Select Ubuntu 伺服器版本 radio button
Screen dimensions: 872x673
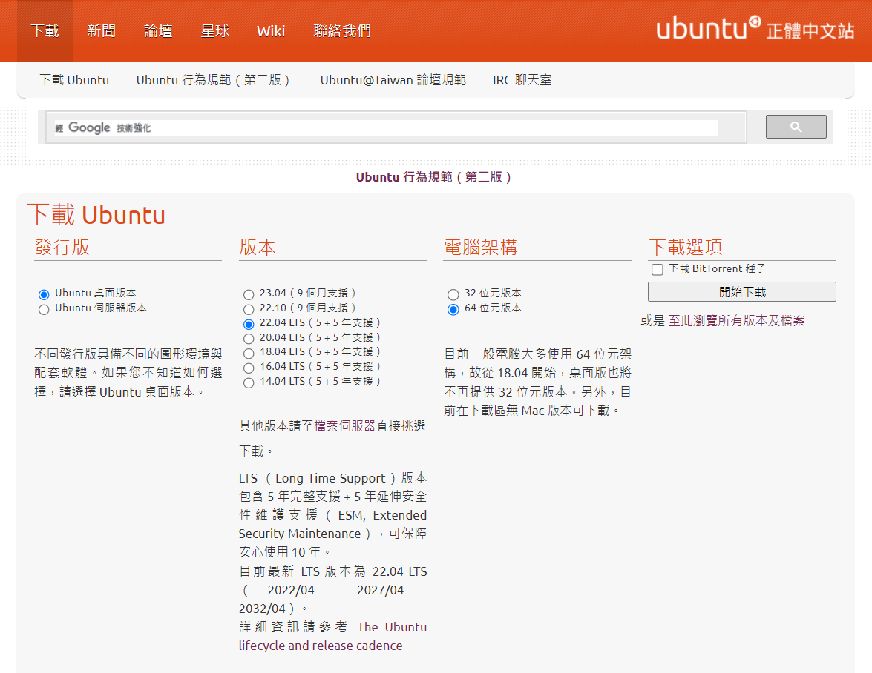[44, 309]
